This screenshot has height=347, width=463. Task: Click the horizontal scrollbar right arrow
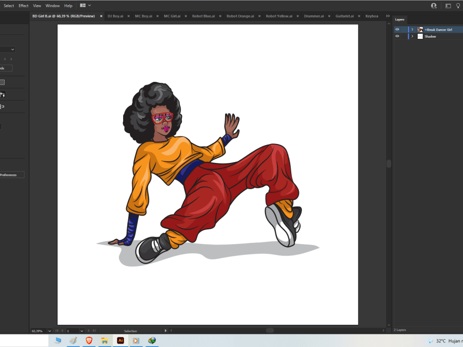coord(383,330)
